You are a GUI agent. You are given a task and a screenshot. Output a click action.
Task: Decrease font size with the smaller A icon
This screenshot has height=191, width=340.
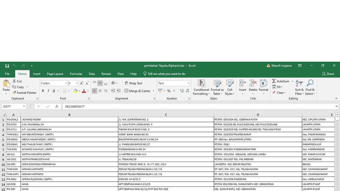87,83
